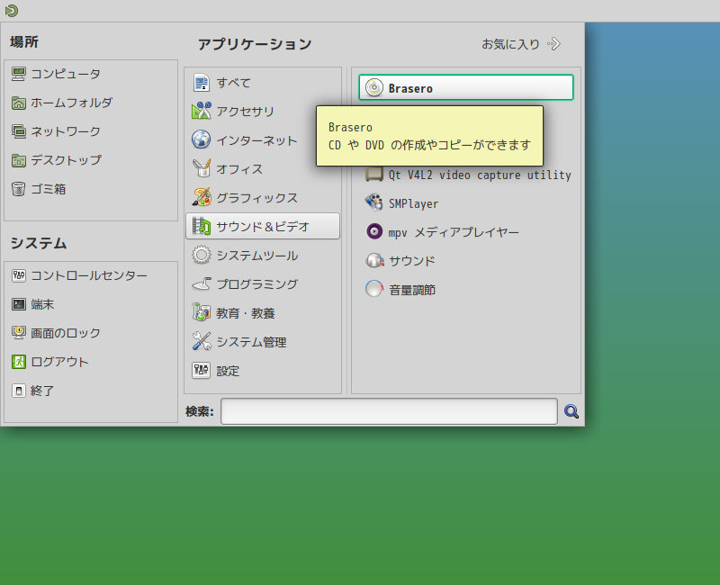Click the 終了 shutdown icon
720x585 pixels.
tap(18, 391)
